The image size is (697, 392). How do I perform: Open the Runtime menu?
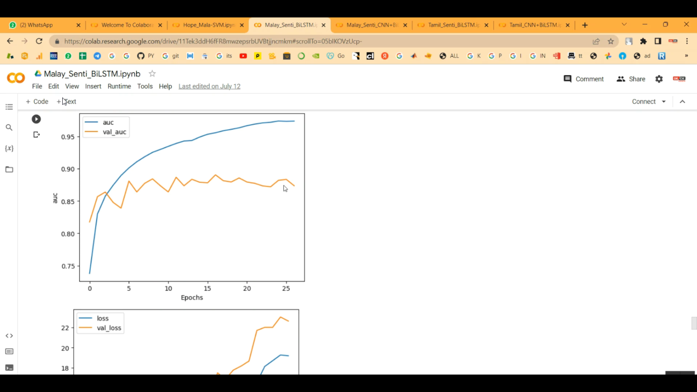click(x=119, y=86)
